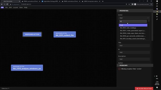Open Task View from taskbar
Screen dimensions: 161x90
coord(157,6)
